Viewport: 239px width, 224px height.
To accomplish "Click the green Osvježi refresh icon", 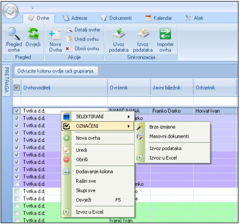I will click(x=33, y=34).
